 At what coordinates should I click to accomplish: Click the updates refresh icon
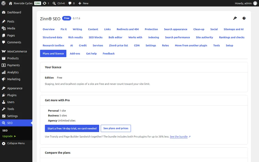click(45, 3)
